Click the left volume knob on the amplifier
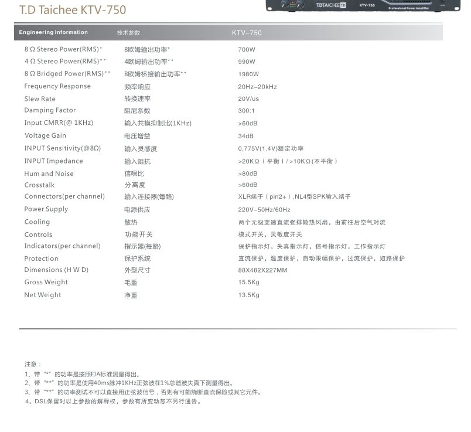Image resolution: width=471 pixels, height=432 pixels. [x=283, y=4]
